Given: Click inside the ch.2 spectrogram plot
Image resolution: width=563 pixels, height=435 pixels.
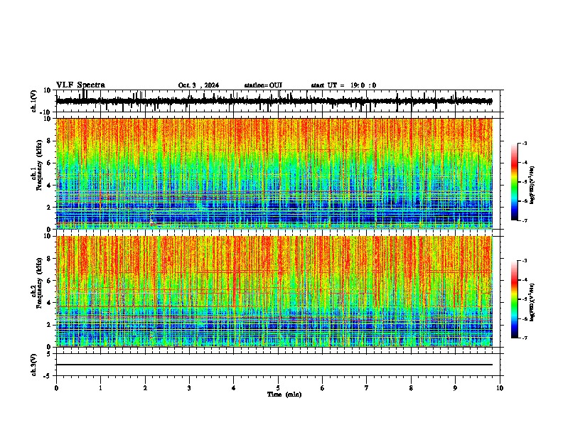Looking at the screenshot, I should (274, 291).
